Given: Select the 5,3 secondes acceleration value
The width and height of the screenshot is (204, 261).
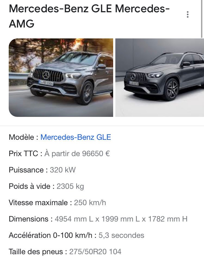Looking at the screenshot, I should tap(121, 235).
